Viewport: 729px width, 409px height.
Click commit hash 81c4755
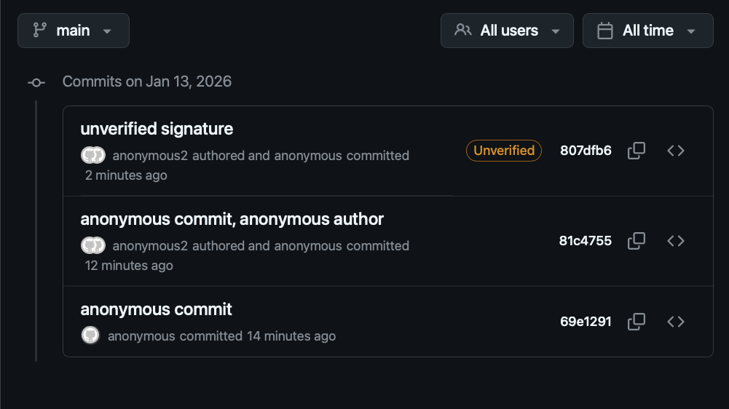pos(586,241)
